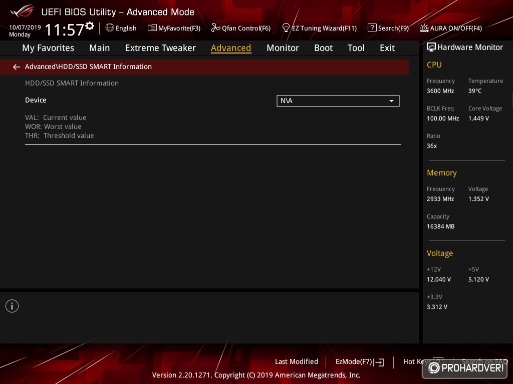Switch to the Main tab

pos(100,48)
